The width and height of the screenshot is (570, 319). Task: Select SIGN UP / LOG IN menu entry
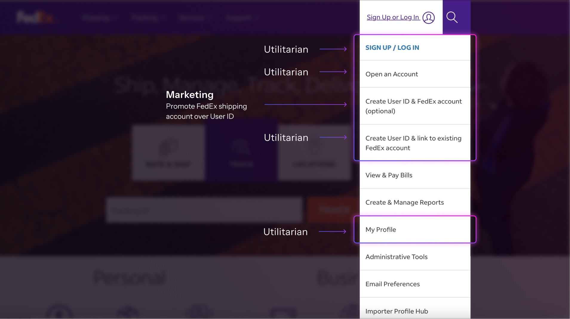click(415, 48)
